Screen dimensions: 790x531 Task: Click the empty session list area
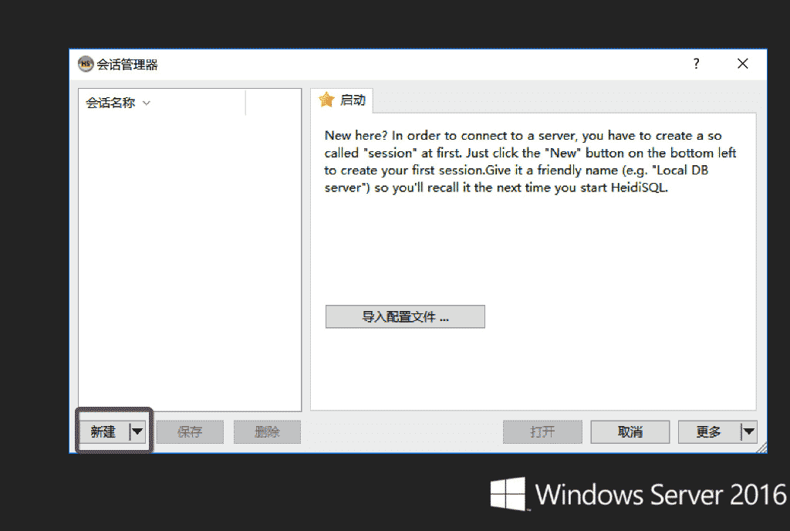coord(190,262)
